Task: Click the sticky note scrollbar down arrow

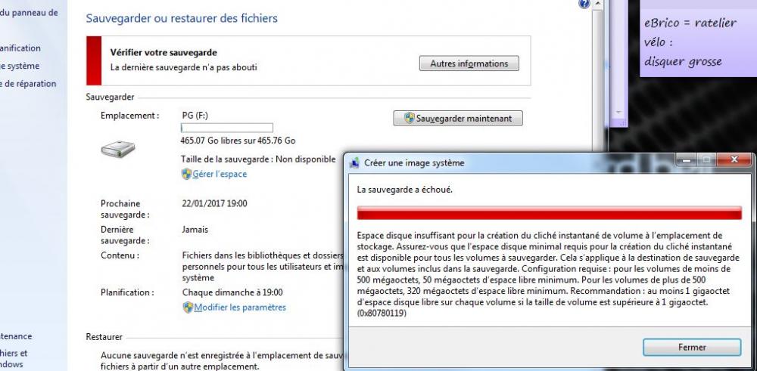Action: [619, 112]
